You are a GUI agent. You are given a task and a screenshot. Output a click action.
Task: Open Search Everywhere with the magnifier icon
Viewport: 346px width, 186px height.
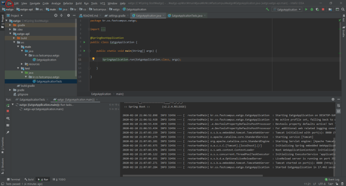click(x=343, y=9)
